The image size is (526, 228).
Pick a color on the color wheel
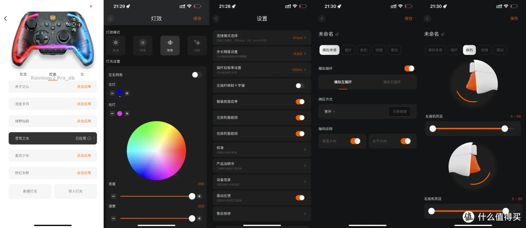point(156,151)
